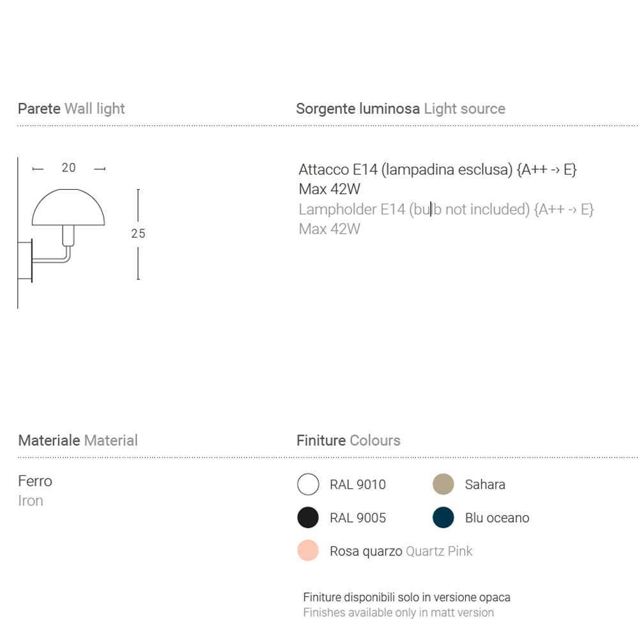Select the RAL 9010 white colour swatch
Image resolution: width=639 pixels, height=639 pixels.
(x=308, y=484)
